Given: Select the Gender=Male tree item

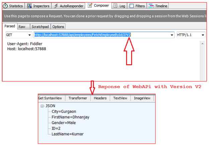Looking at the screenshot, I should pos(64,123).
